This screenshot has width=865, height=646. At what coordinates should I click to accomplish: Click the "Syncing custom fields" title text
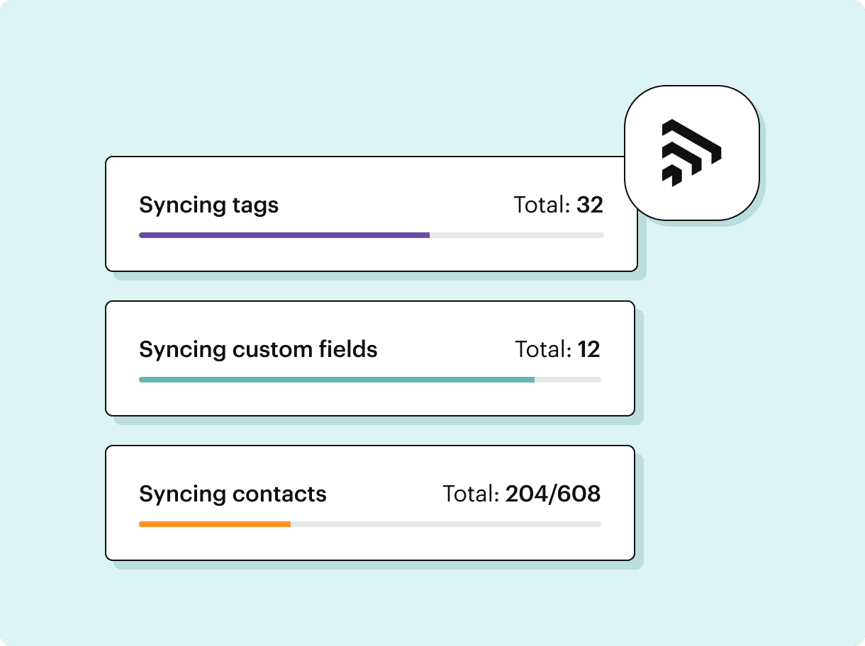(258, 349)
